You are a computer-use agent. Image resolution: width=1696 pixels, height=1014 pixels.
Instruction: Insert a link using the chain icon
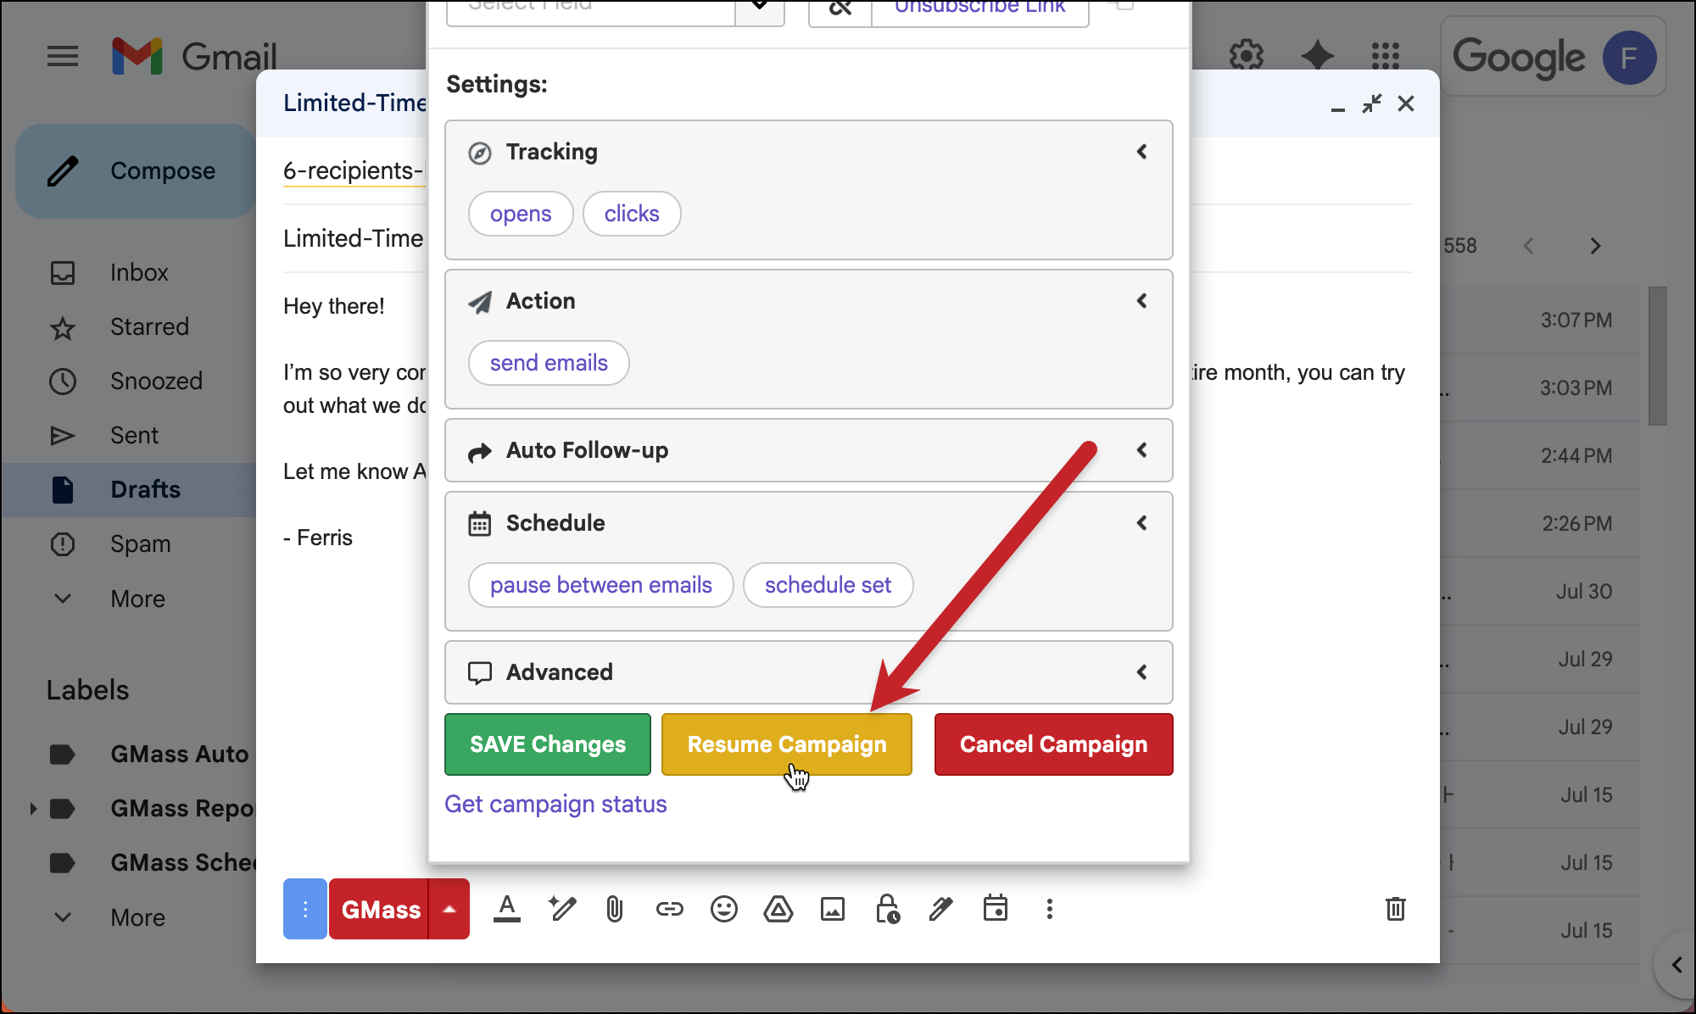click(669, 910)
